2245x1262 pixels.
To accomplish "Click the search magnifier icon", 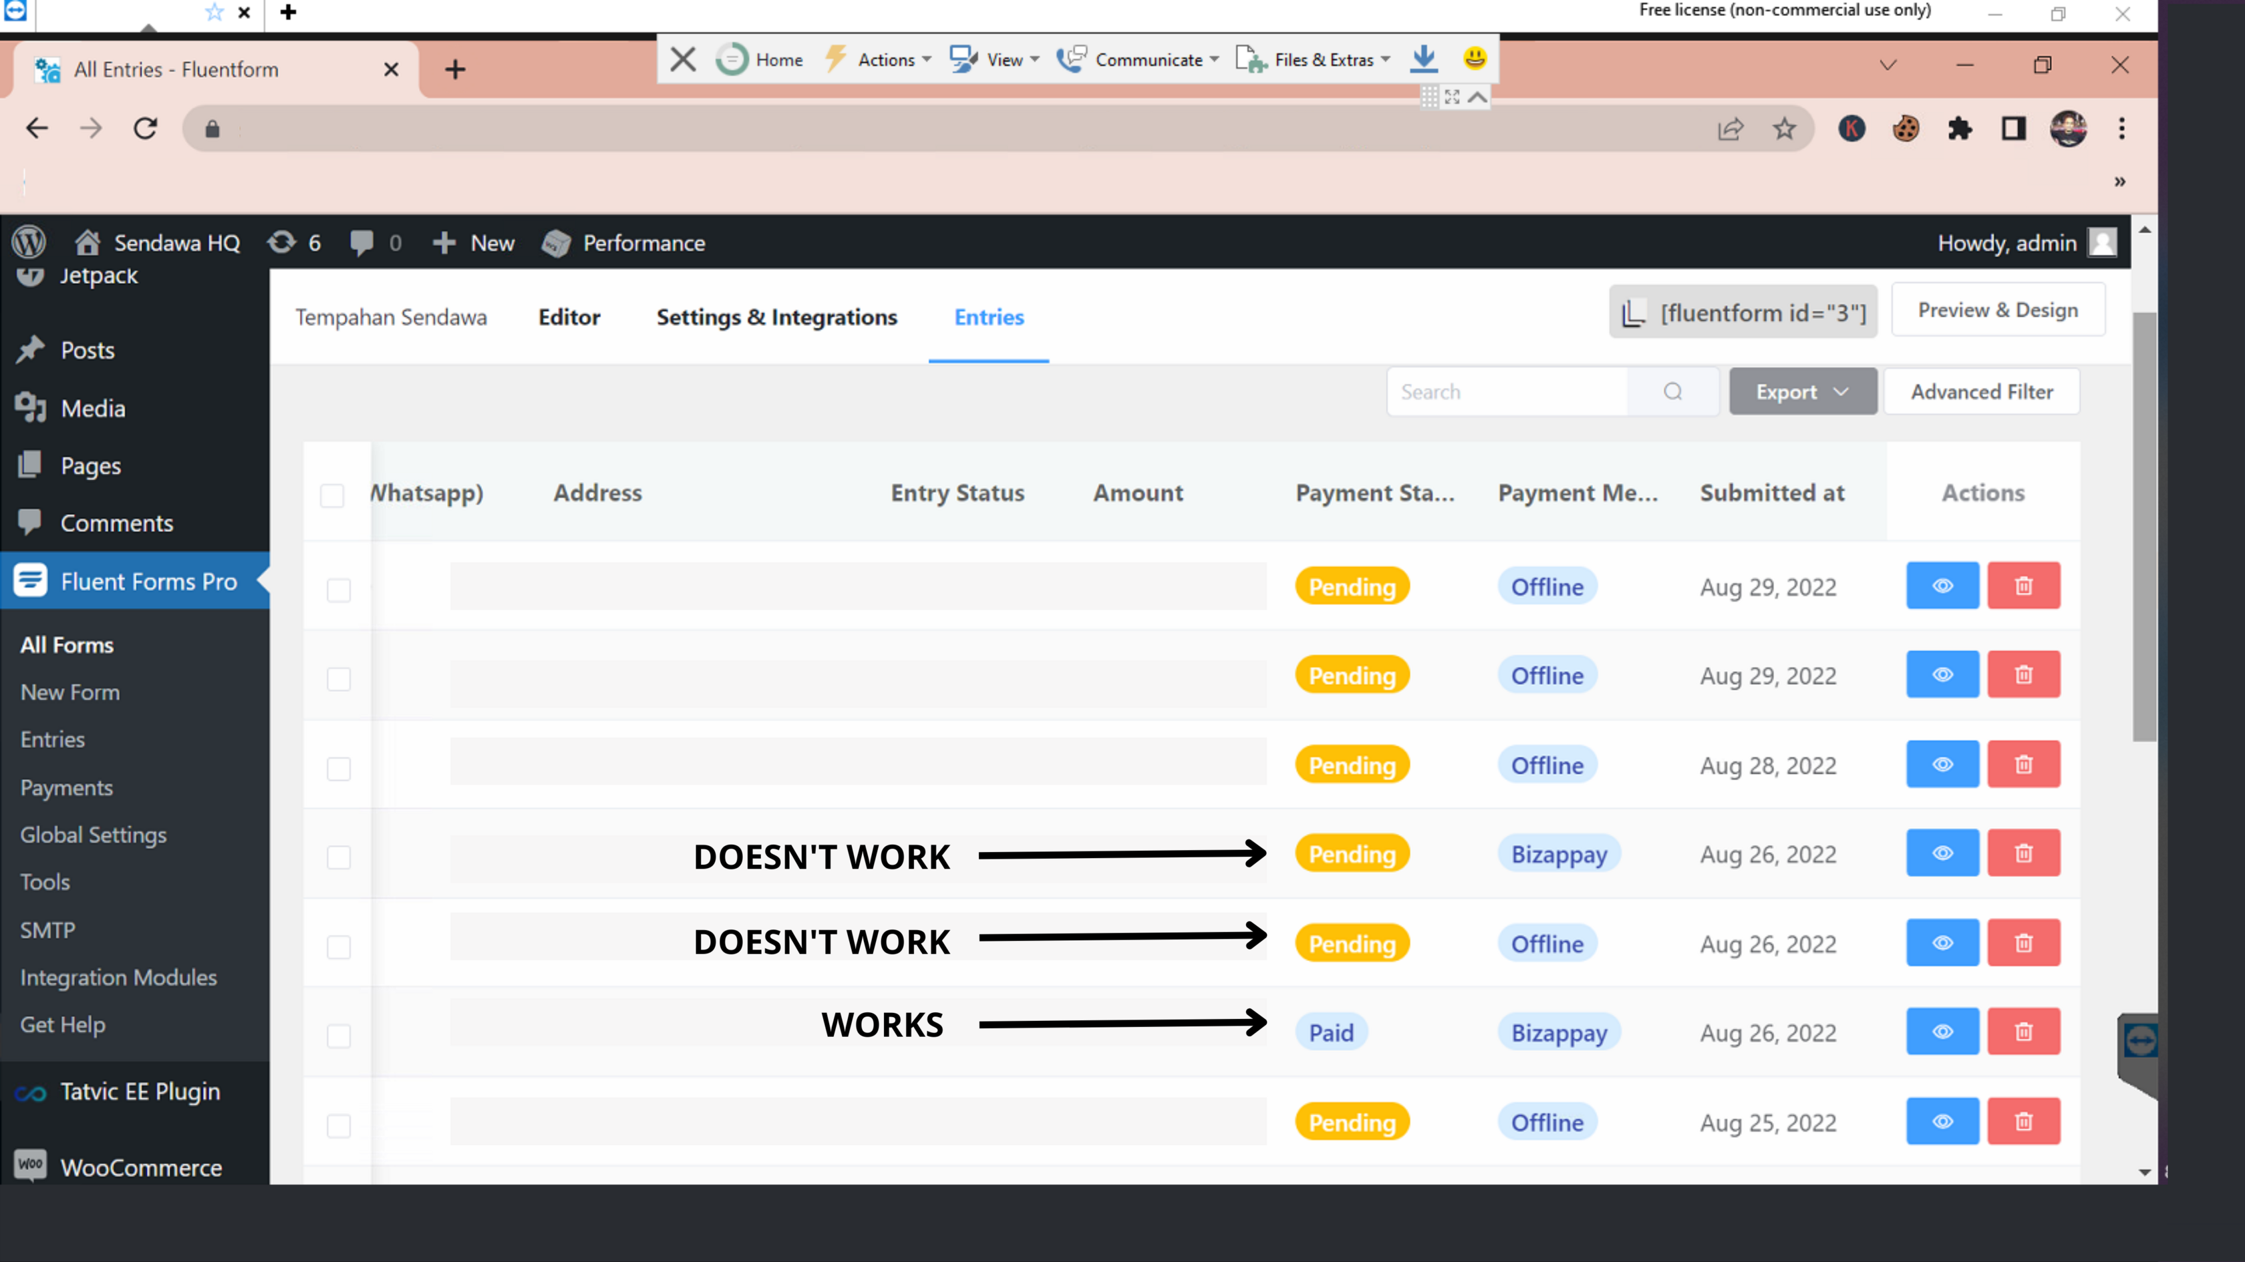I will pyautogui.click(x=1672, y=392).
